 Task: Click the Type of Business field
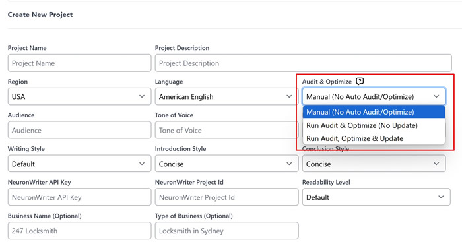226,231
